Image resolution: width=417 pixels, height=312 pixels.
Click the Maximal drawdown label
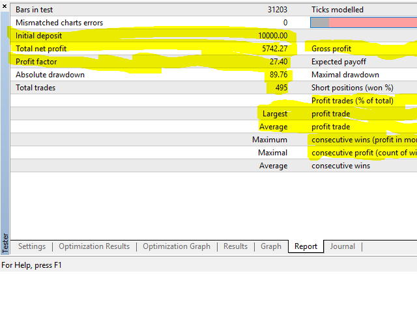coord(345,75)
